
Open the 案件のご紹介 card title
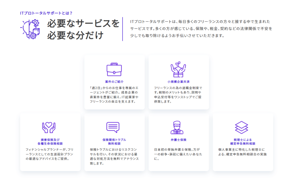pyautogui.click(x=114, y=82)
